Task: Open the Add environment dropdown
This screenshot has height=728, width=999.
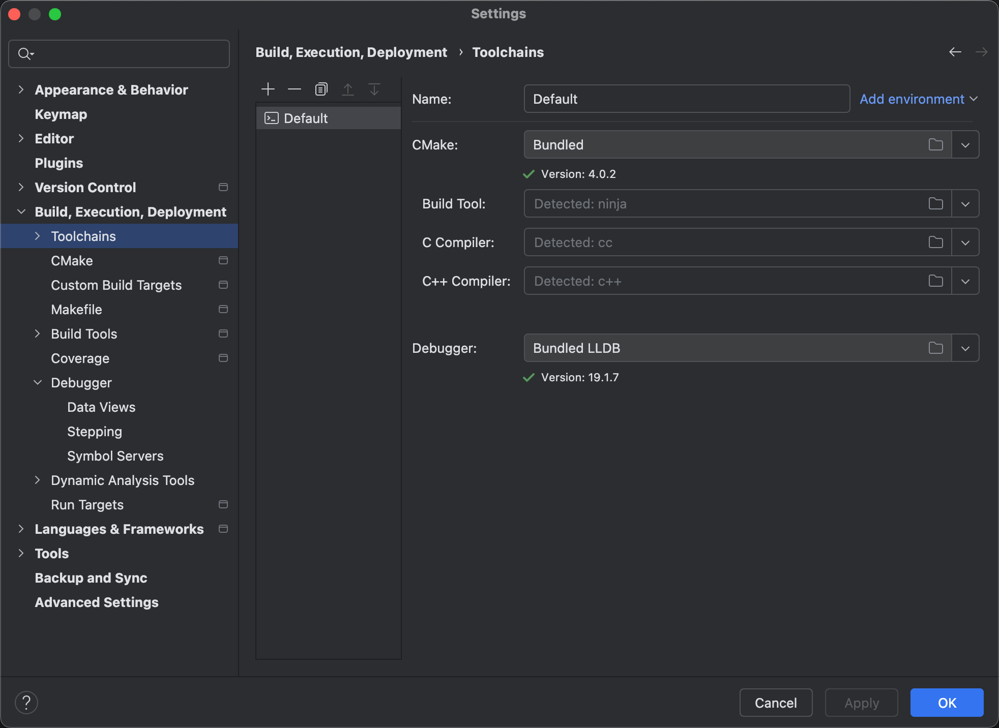Action: (x=918, y=99)
